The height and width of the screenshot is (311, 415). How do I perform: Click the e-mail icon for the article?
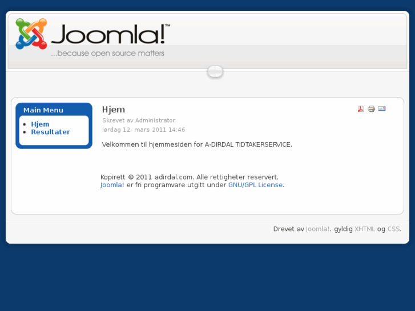point(382,109)
